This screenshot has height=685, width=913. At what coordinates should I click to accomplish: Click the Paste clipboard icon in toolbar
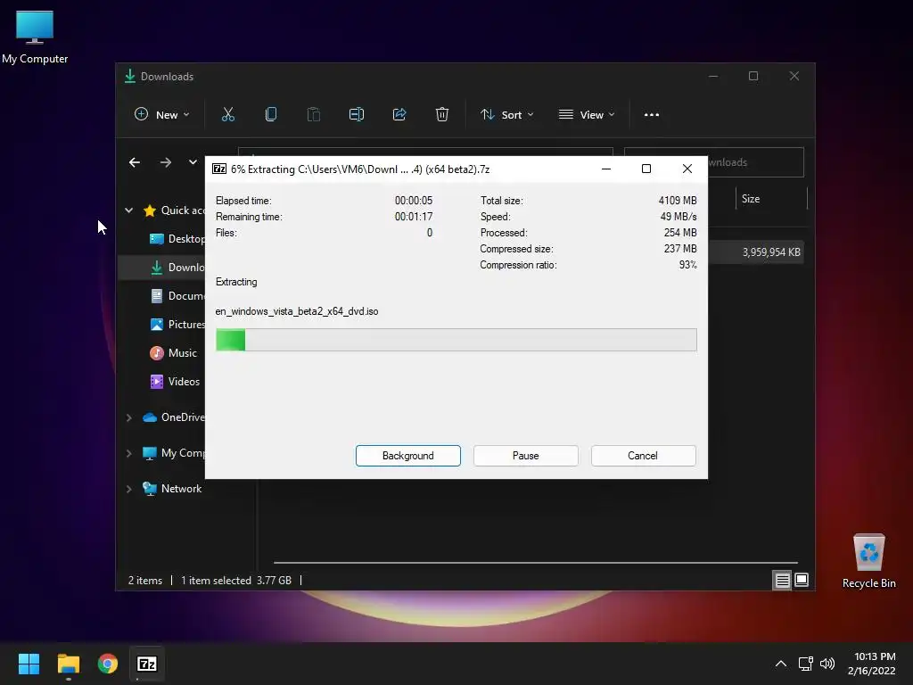(313, 114)
